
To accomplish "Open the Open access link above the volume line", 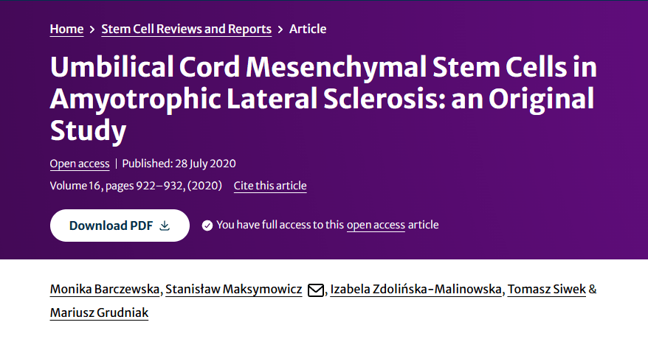I will point(80,164).
